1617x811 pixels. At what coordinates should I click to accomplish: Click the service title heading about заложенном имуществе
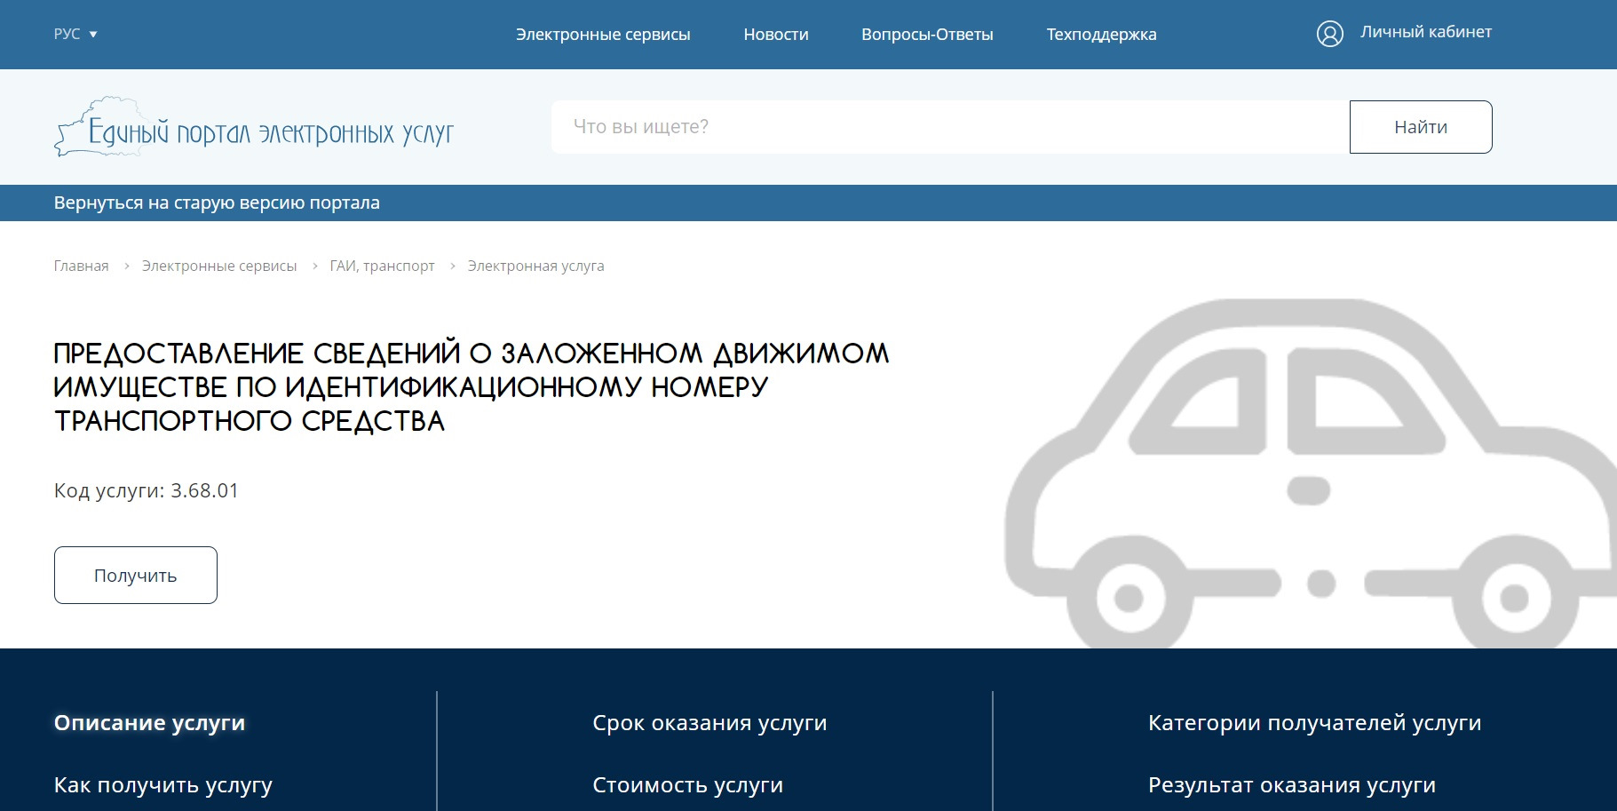coord(471,386)
